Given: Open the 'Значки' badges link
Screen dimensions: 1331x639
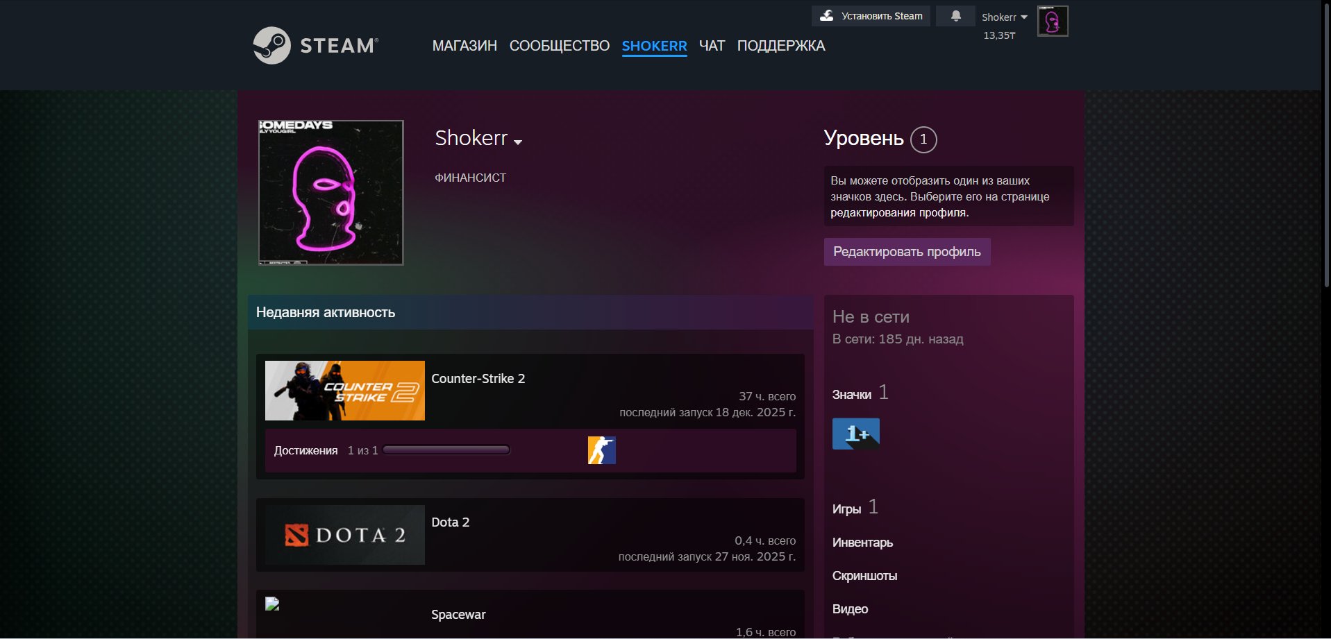Looking at the screenshot, I should 851,395.
